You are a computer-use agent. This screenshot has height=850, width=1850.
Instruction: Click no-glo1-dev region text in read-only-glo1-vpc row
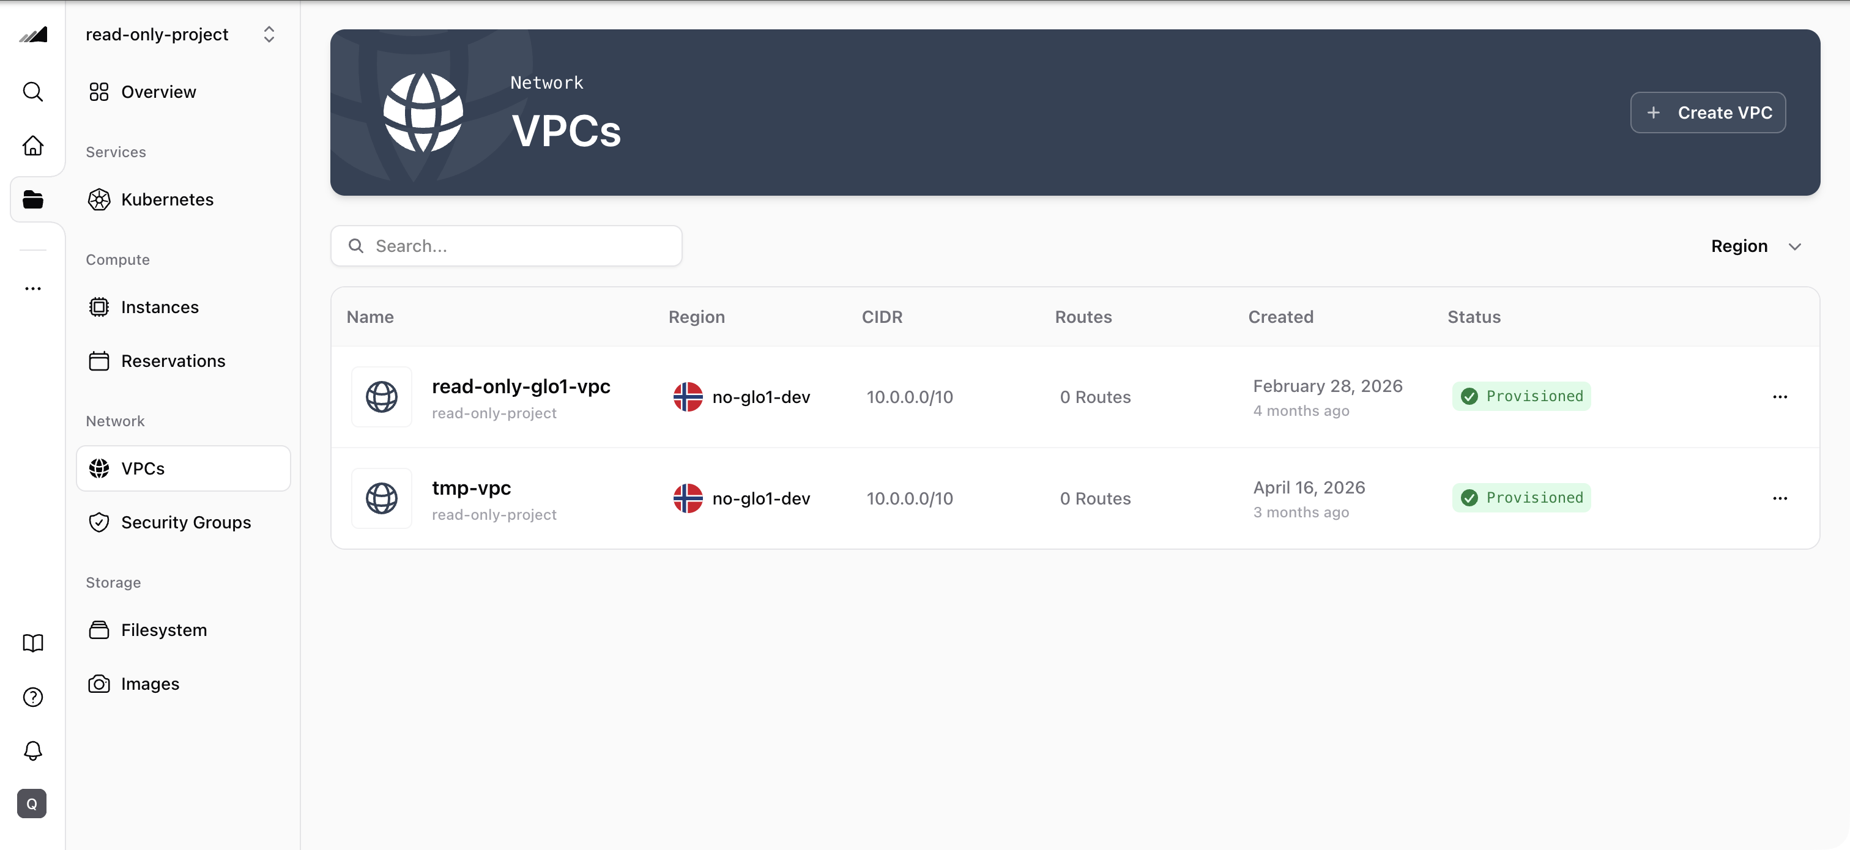[761, 397]
